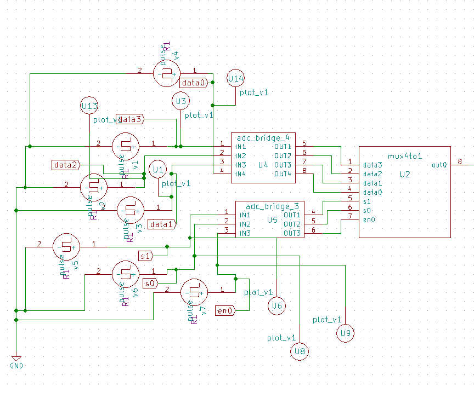Select the mux4to1 component U2

pyautogui.click(x=404, y=192)
